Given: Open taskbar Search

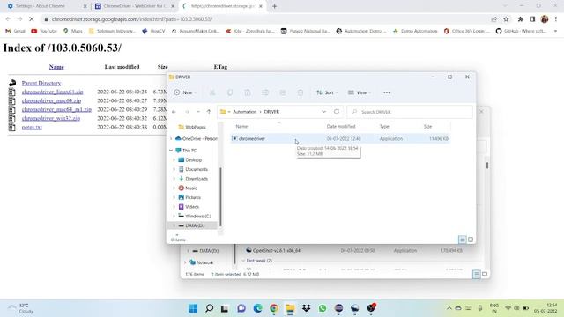Looking at the screenshot, I should coord(210,308).
